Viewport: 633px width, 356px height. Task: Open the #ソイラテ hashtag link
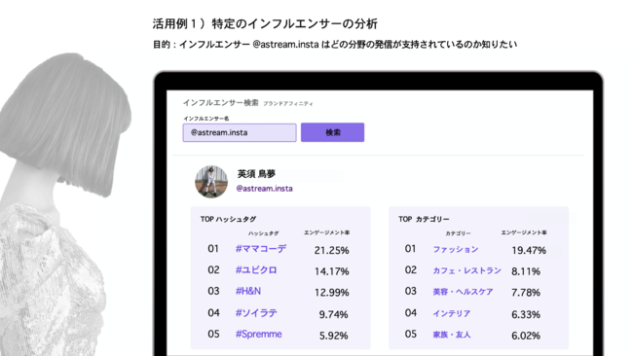coord(256,313)
